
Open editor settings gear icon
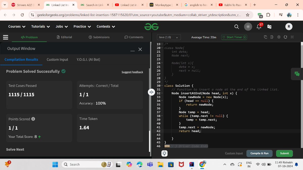pyautogui.click(x=279, y=37)
